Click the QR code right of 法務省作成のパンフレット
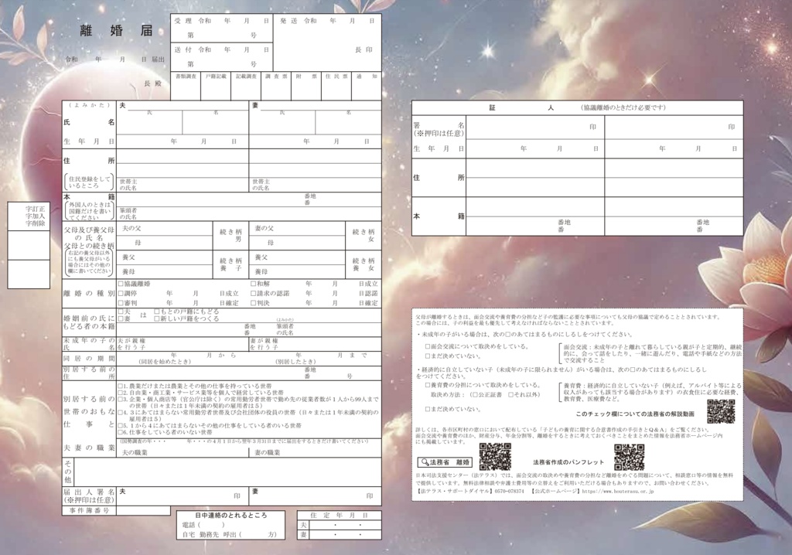Viewport: 792px width, 555px height. [x=629, y=457]
